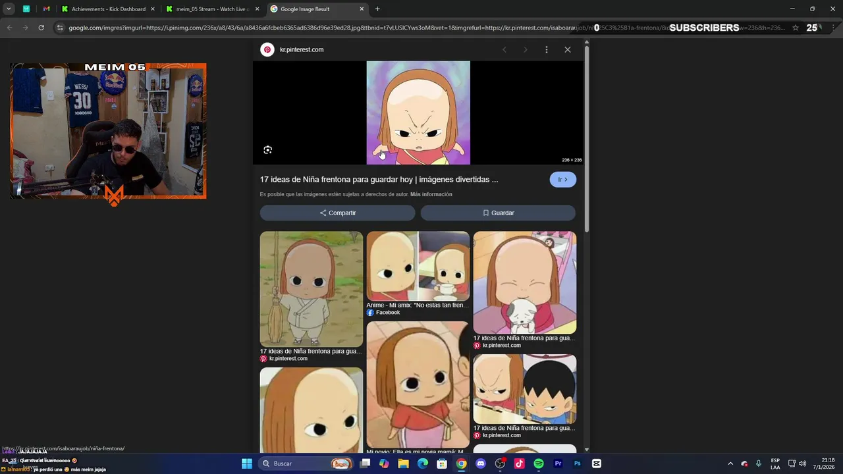Open Microsoft Edge from taskbar

pos(423,463)
